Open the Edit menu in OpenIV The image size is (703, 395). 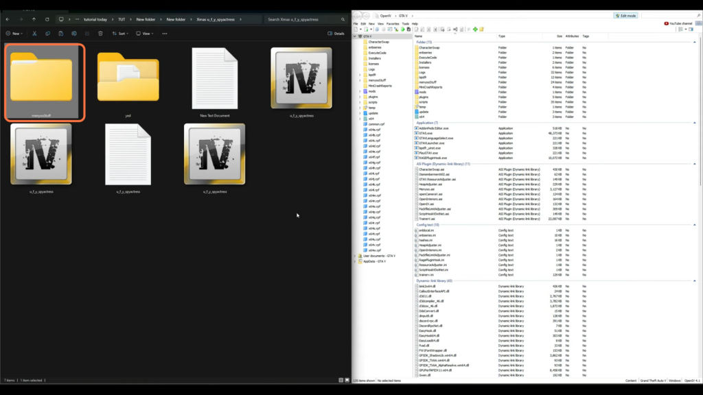(x=363, y=24)
